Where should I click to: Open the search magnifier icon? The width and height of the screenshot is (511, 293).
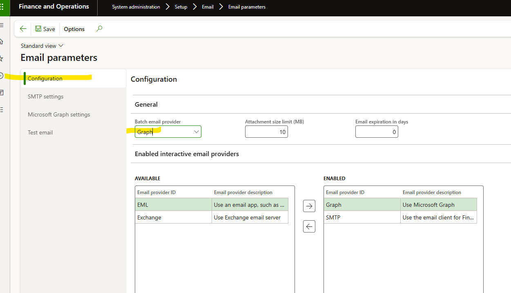point(99,29)
